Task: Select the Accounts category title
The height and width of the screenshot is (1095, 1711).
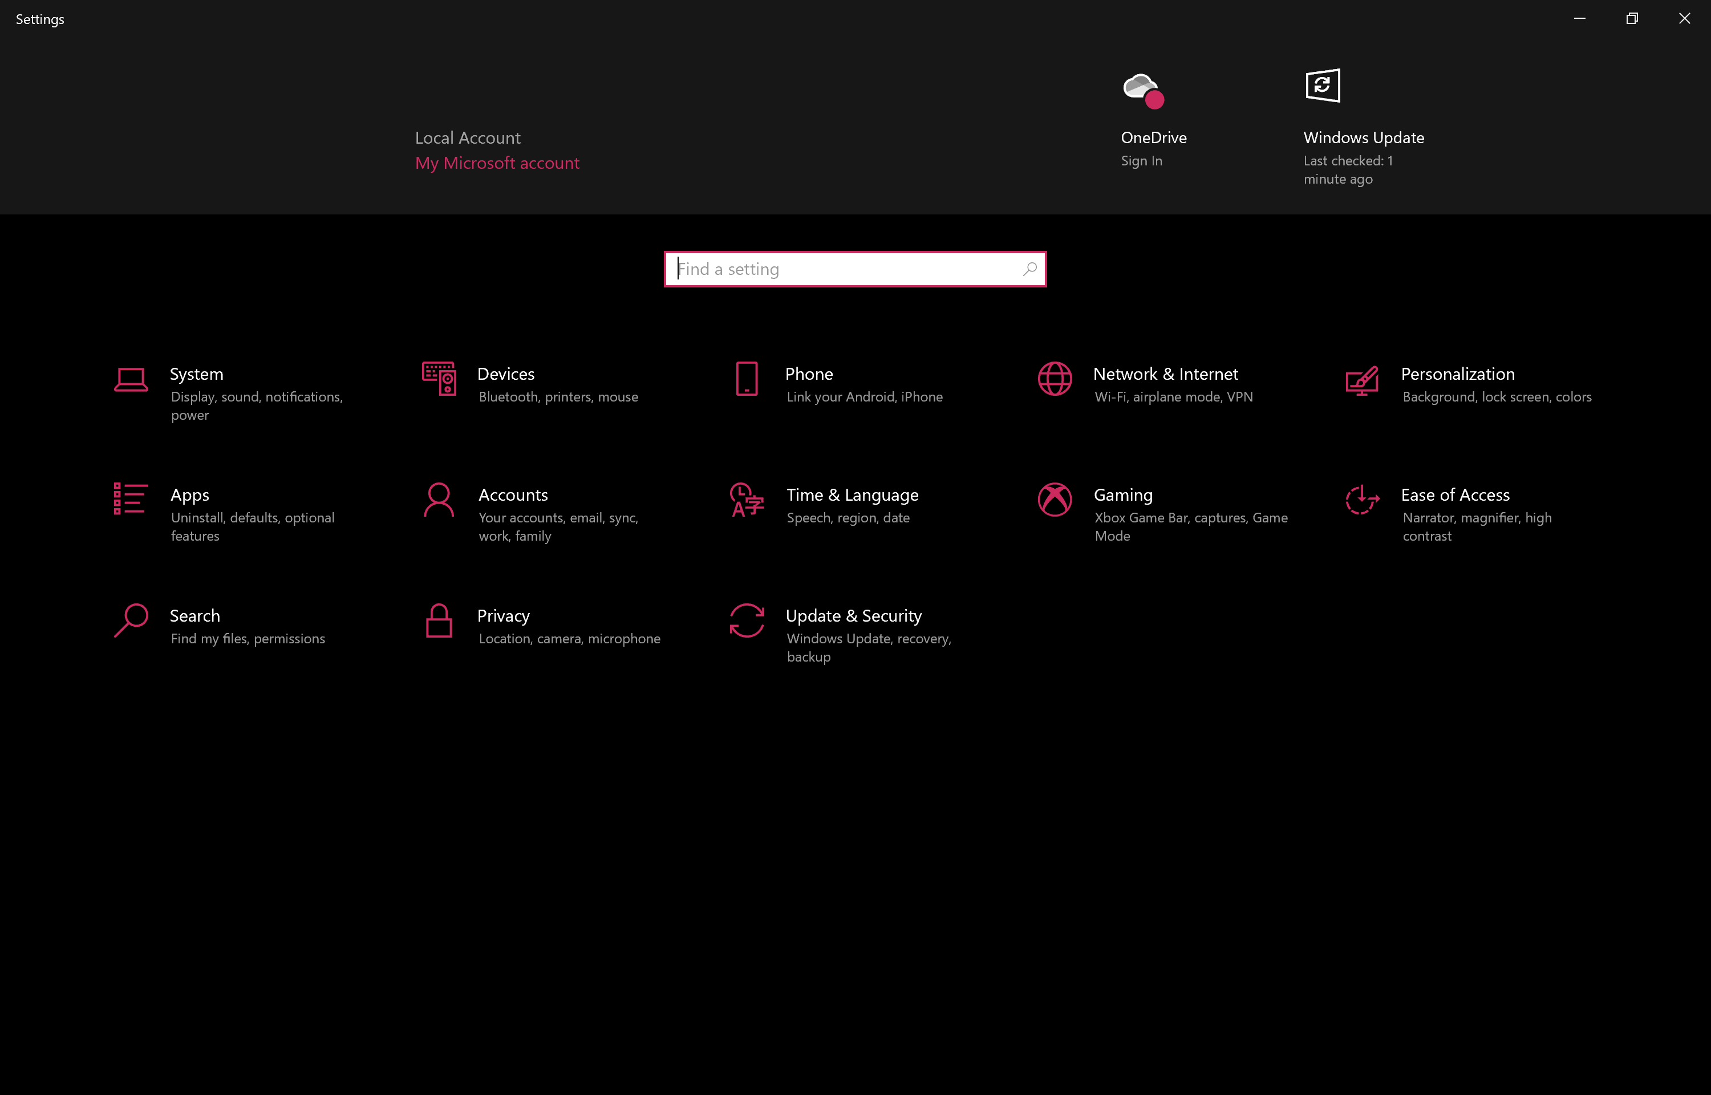Action: (513, 495)
